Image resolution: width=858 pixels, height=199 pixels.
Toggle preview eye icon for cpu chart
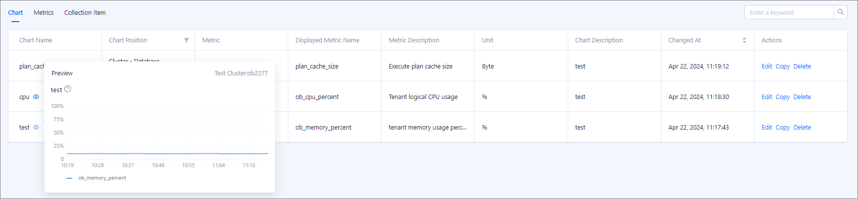click(36, 97)
